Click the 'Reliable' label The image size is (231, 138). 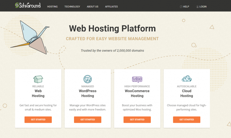[38, 86]
